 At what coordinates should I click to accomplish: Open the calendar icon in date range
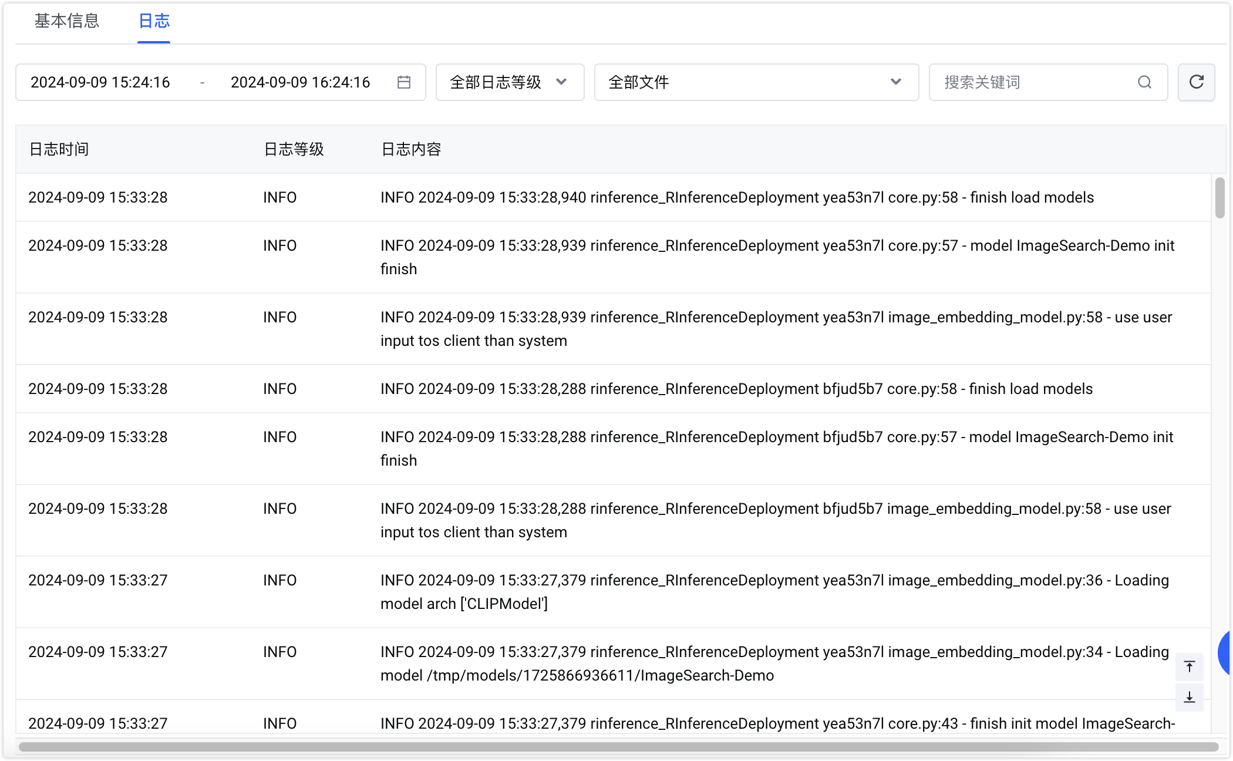(x=404, y=82)
